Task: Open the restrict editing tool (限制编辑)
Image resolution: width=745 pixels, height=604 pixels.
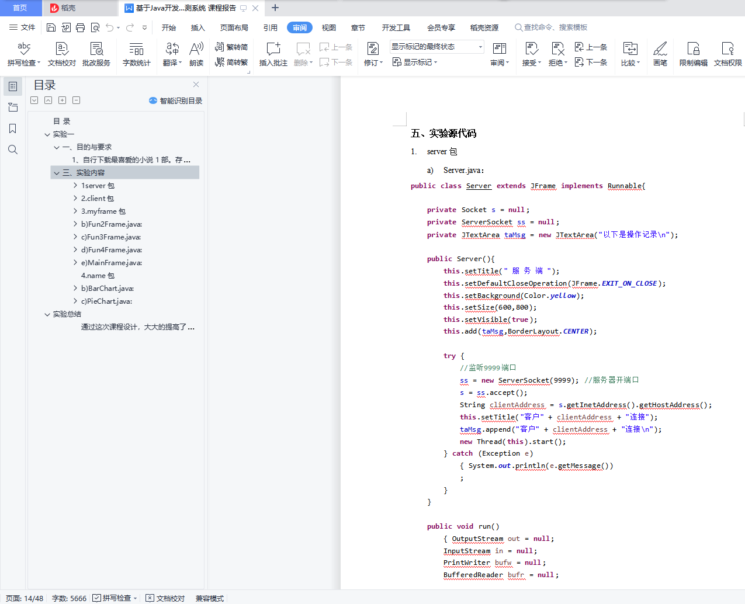Action: click(694, 54)
